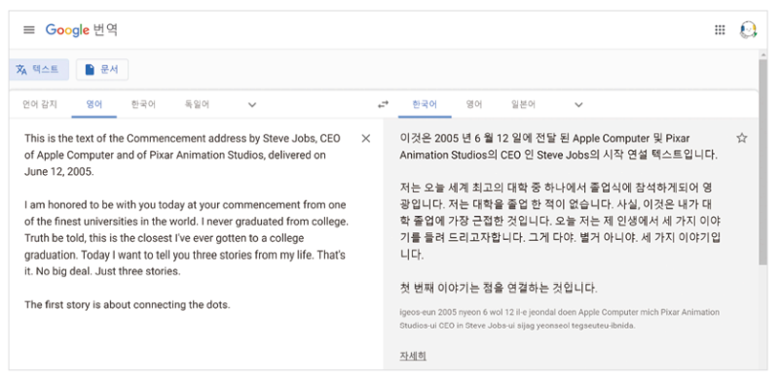Expand more source languages dropdown
The width and height of the screenshot is (779, 381).
[x=252, y=105]
